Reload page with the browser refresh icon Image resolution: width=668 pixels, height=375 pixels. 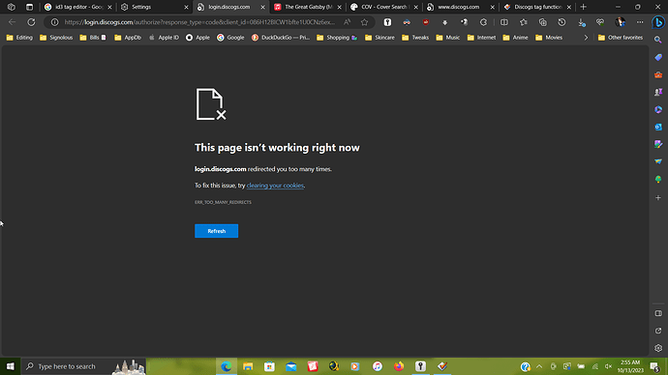pos(31,22)
